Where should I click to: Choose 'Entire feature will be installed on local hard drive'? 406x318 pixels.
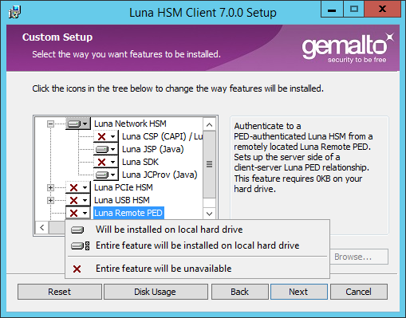point(197,245)
